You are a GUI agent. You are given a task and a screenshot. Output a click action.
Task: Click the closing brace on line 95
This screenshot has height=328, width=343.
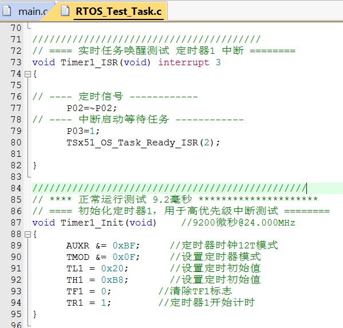click(x=34, y=314)
